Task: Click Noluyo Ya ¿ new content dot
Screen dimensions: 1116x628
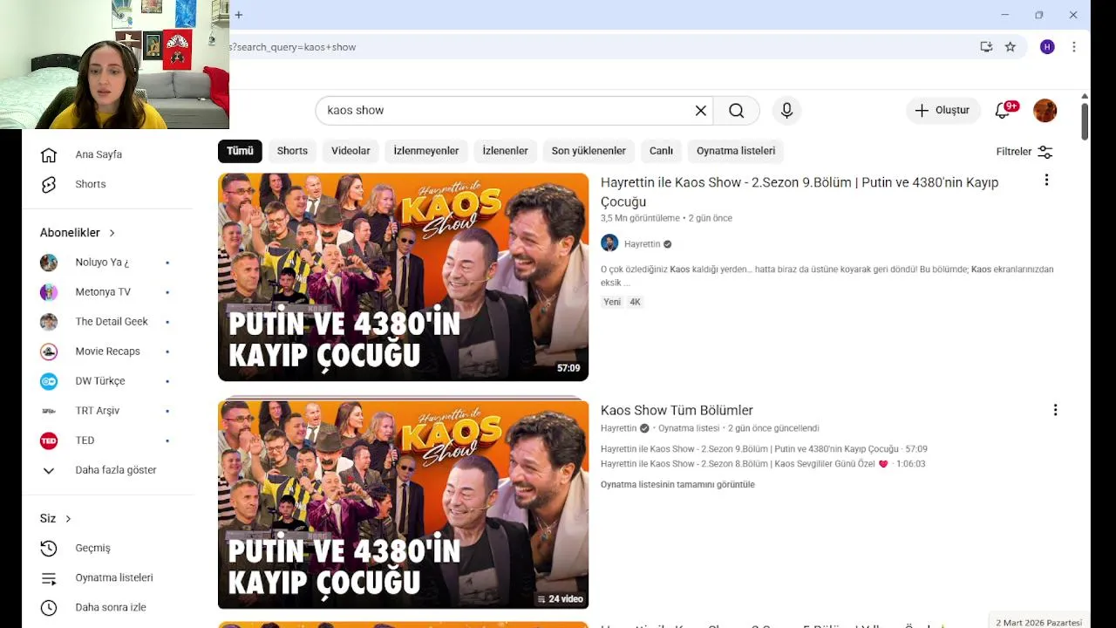Action: pyautogui.click(x=167, y=263)
